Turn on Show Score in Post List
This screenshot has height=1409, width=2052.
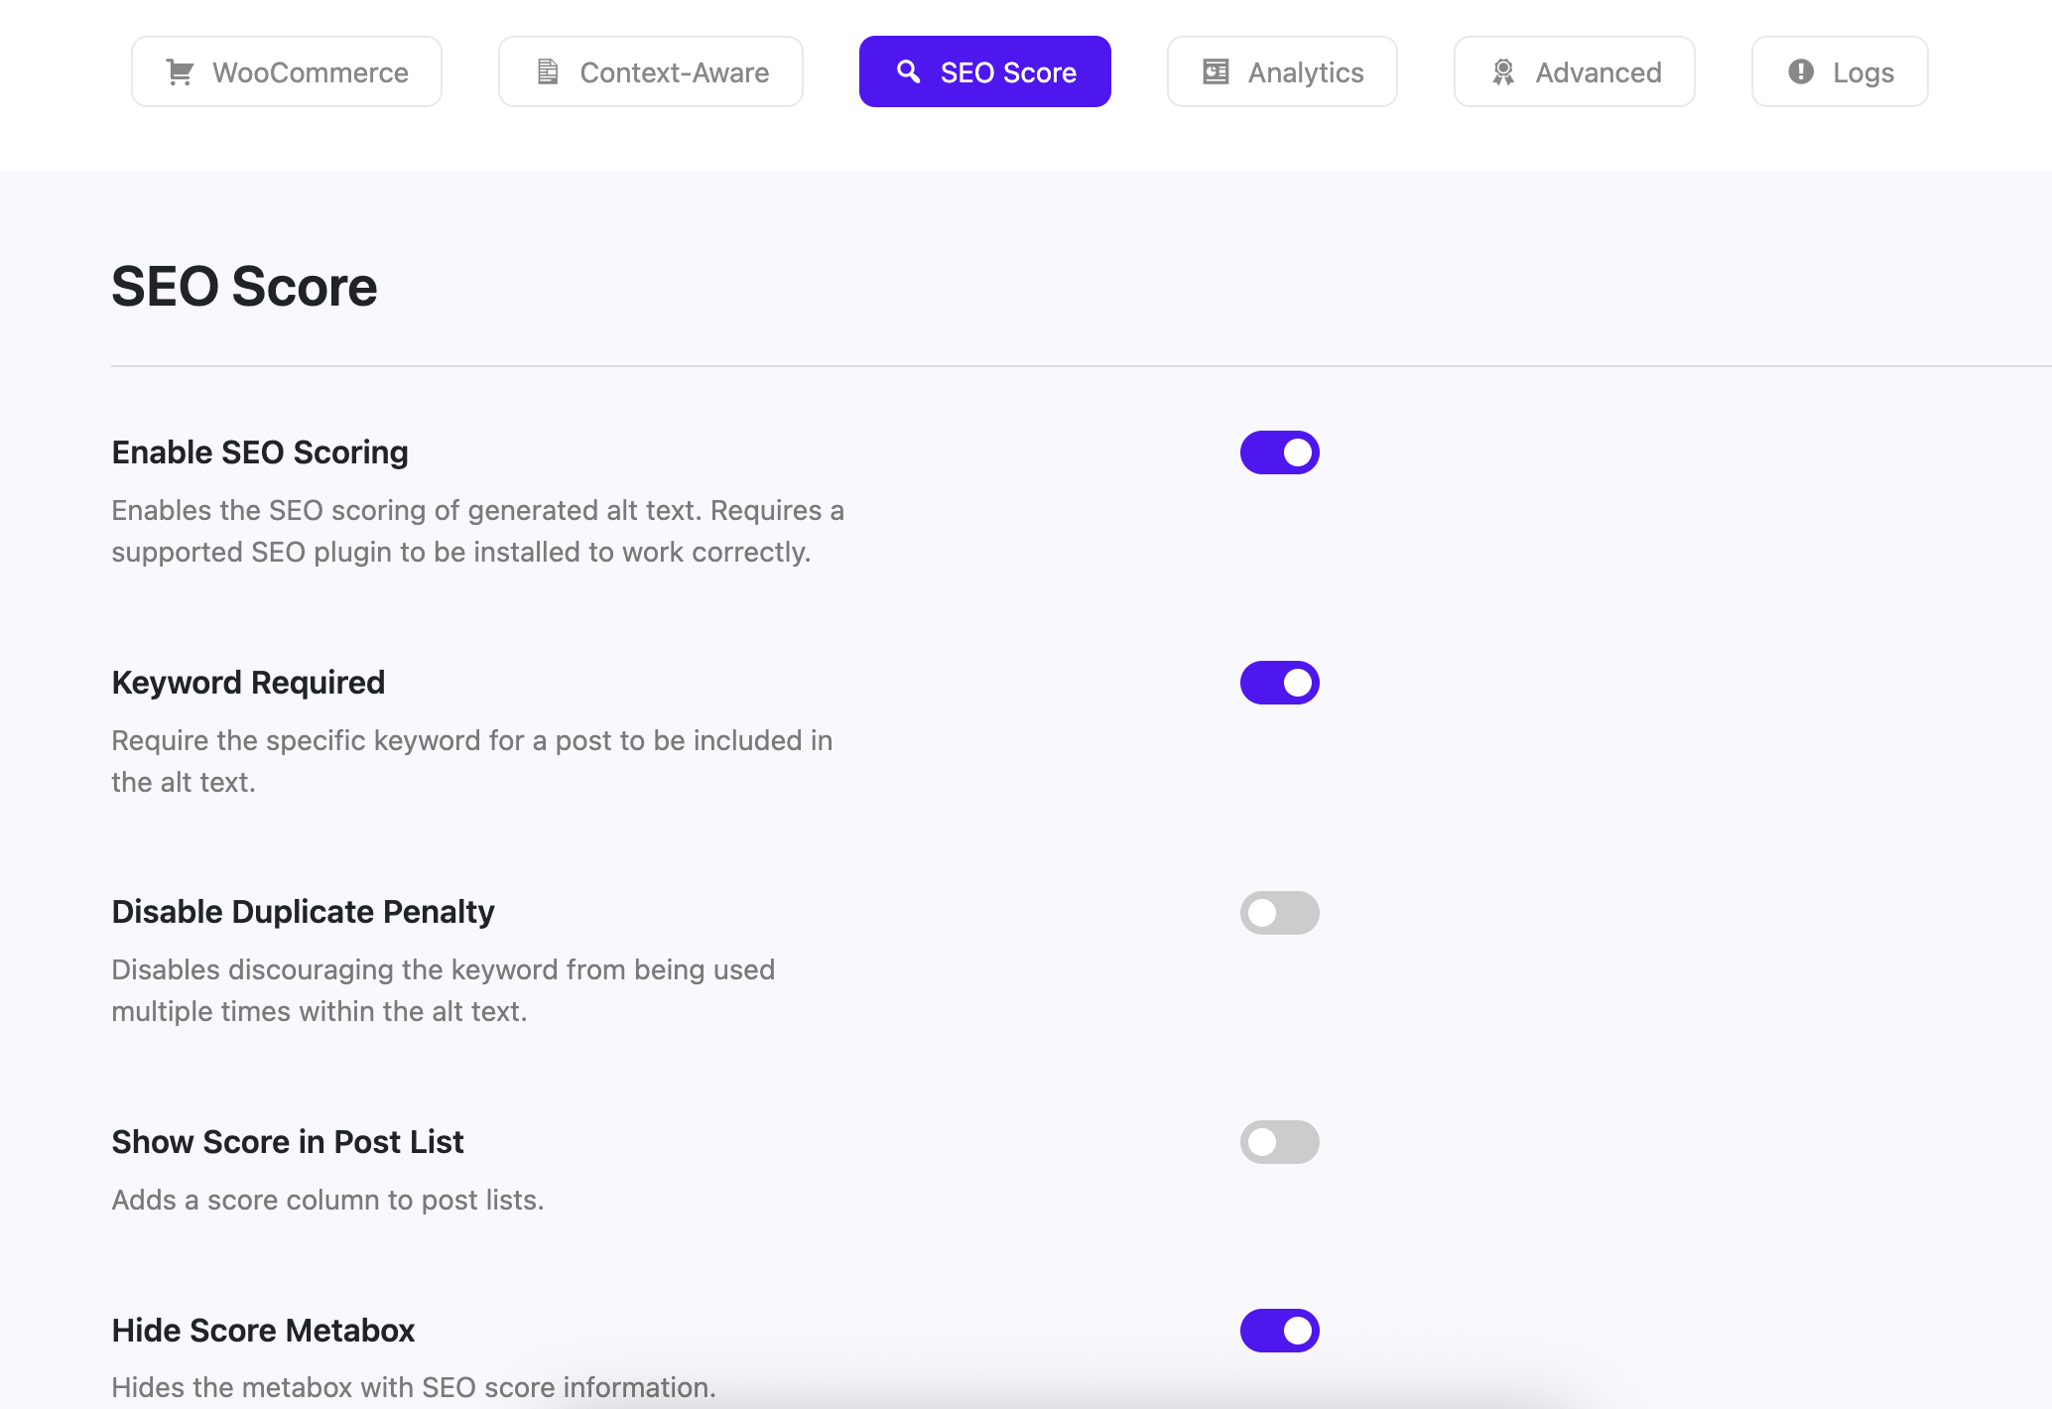point(1279,1142)
